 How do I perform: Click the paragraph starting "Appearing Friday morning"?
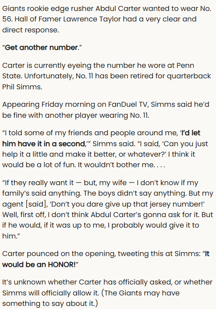106,110
